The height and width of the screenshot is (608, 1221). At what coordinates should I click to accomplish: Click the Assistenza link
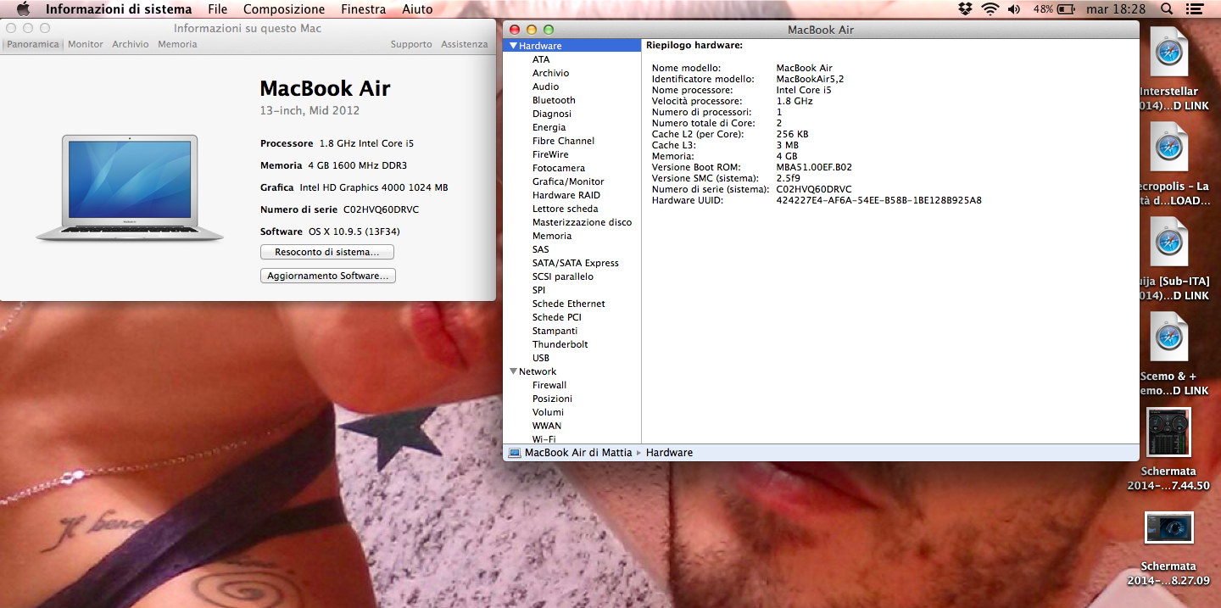465,44
